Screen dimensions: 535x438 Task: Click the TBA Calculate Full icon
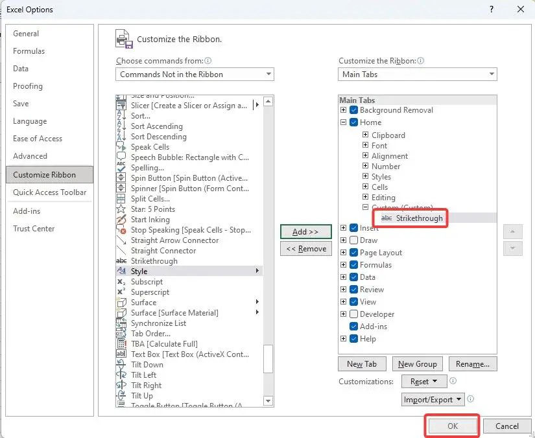[121, 343]
